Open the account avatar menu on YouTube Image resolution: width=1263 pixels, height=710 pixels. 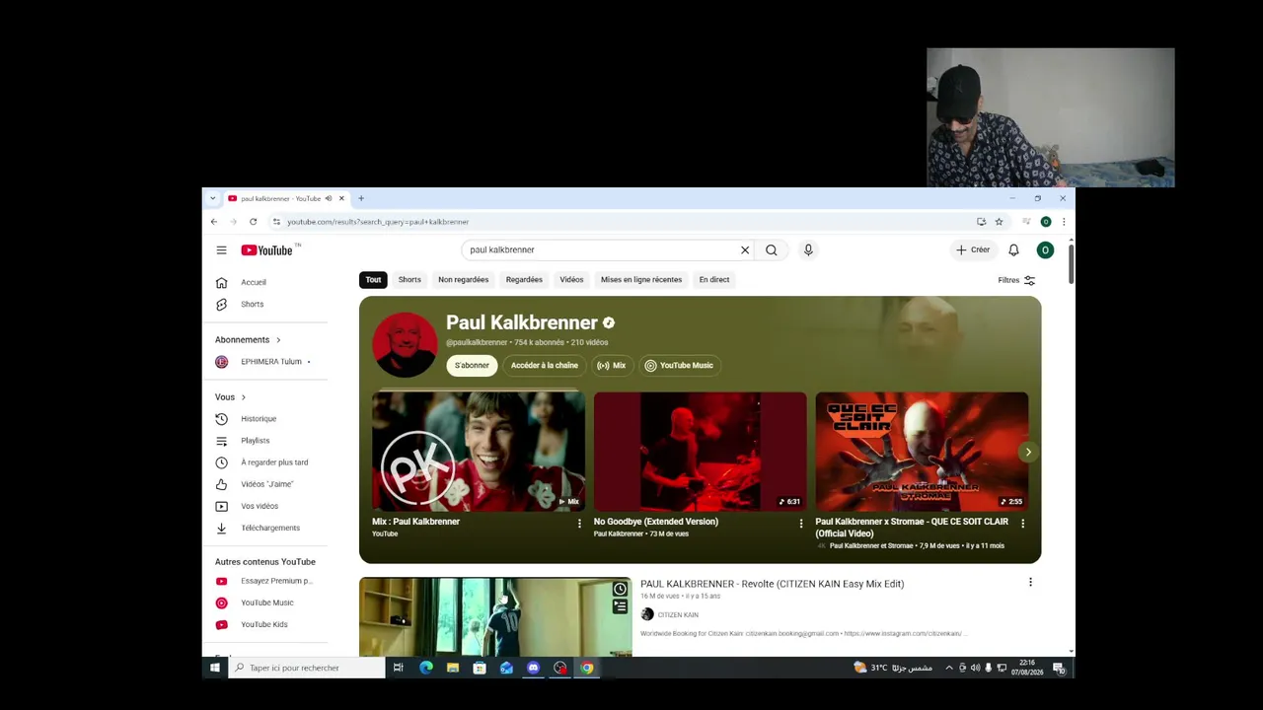click(x=1045, y=250)
